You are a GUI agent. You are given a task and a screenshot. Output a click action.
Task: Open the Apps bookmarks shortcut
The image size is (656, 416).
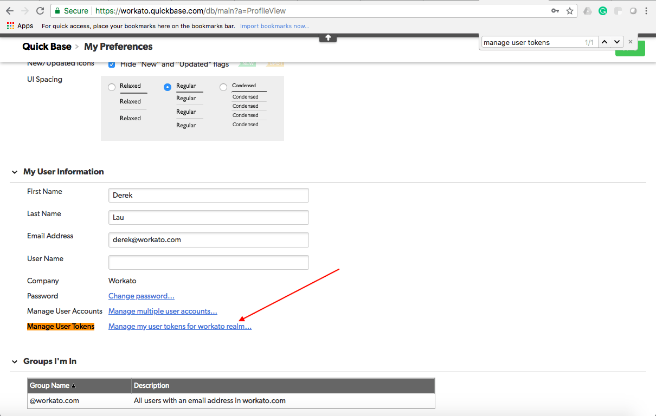tap(20, 26)
